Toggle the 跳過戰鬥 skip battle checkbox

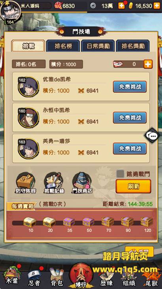tap(120, 174)
